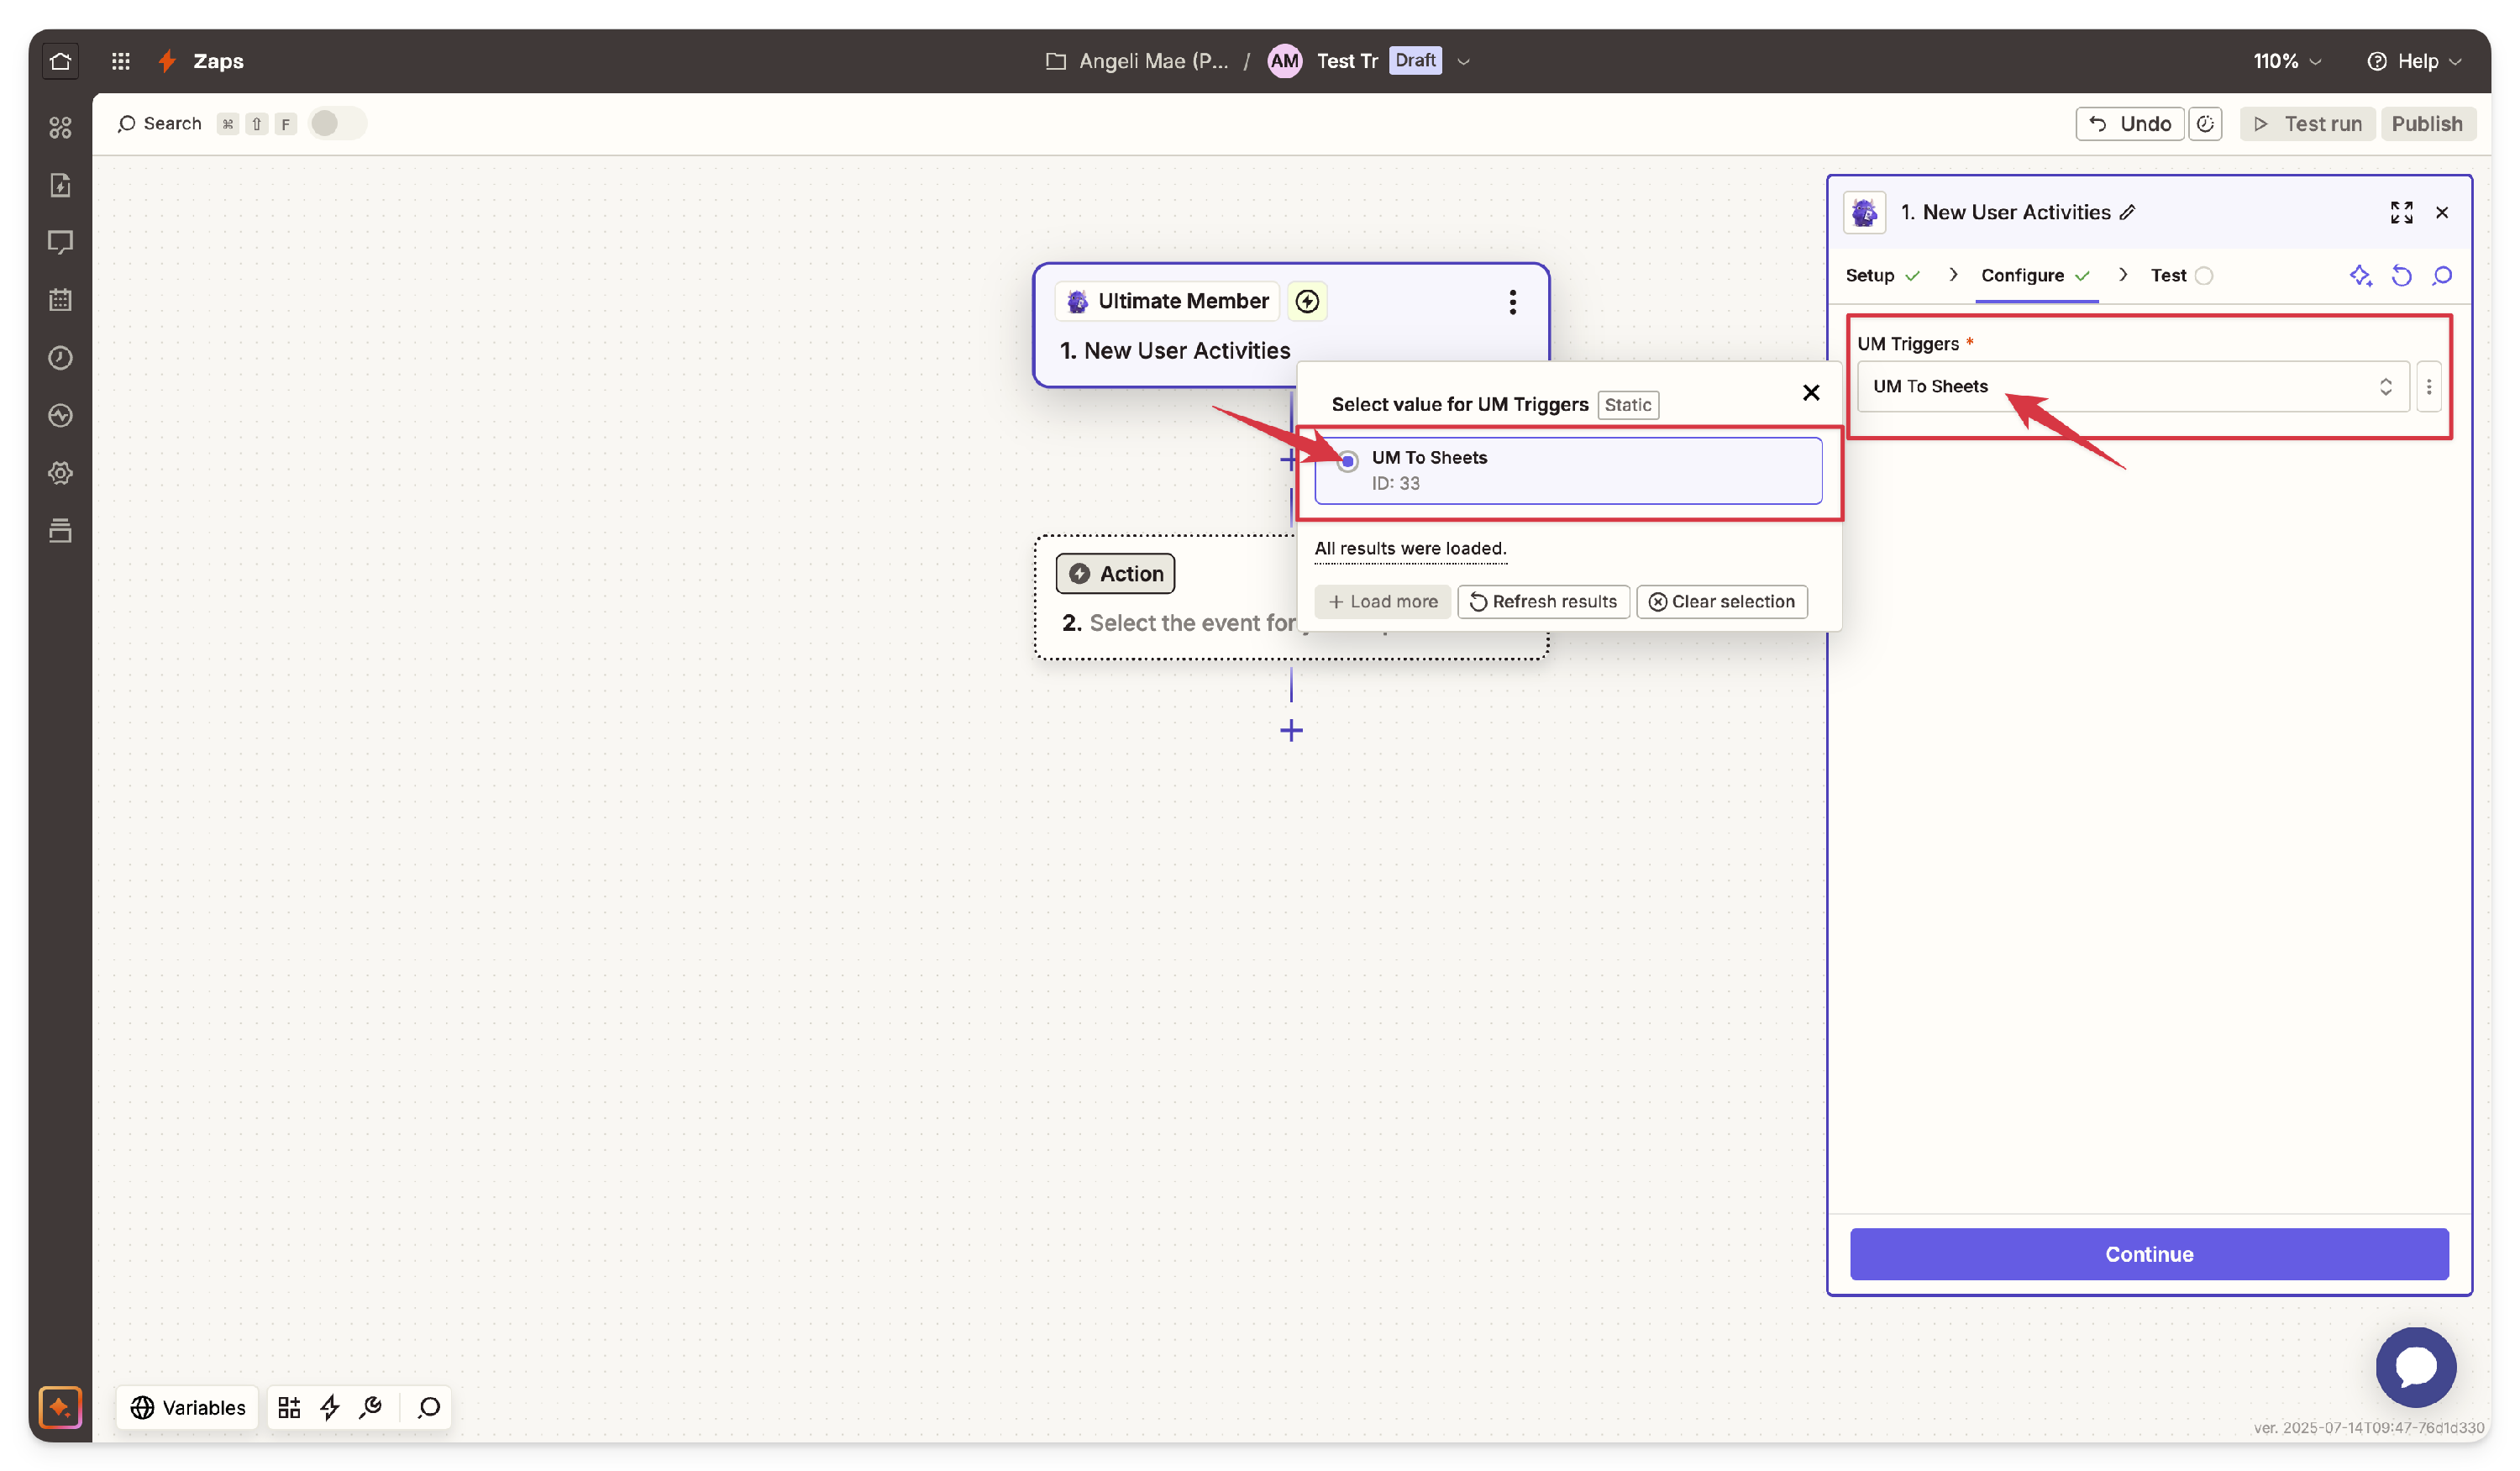Open the Zap settings gear icon
The image size is (2520, 1471).
coord(60,472)
